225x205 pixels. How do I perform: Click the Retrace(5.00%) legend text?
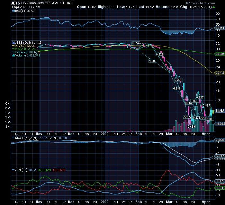pyautogui.click(x=26, y=52)
